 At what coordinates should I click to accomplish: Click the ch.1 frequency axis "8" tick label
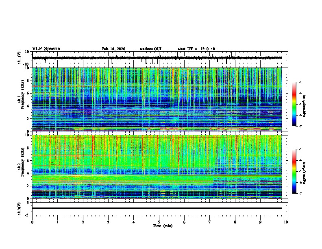(x=28, y=81)
